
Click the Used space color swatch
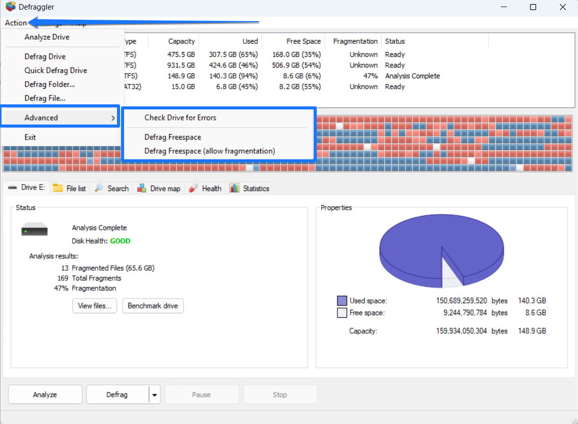343,300
